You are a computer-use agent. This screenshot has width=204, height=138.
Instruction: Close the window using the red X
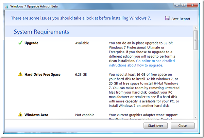[x=192, y=5]
